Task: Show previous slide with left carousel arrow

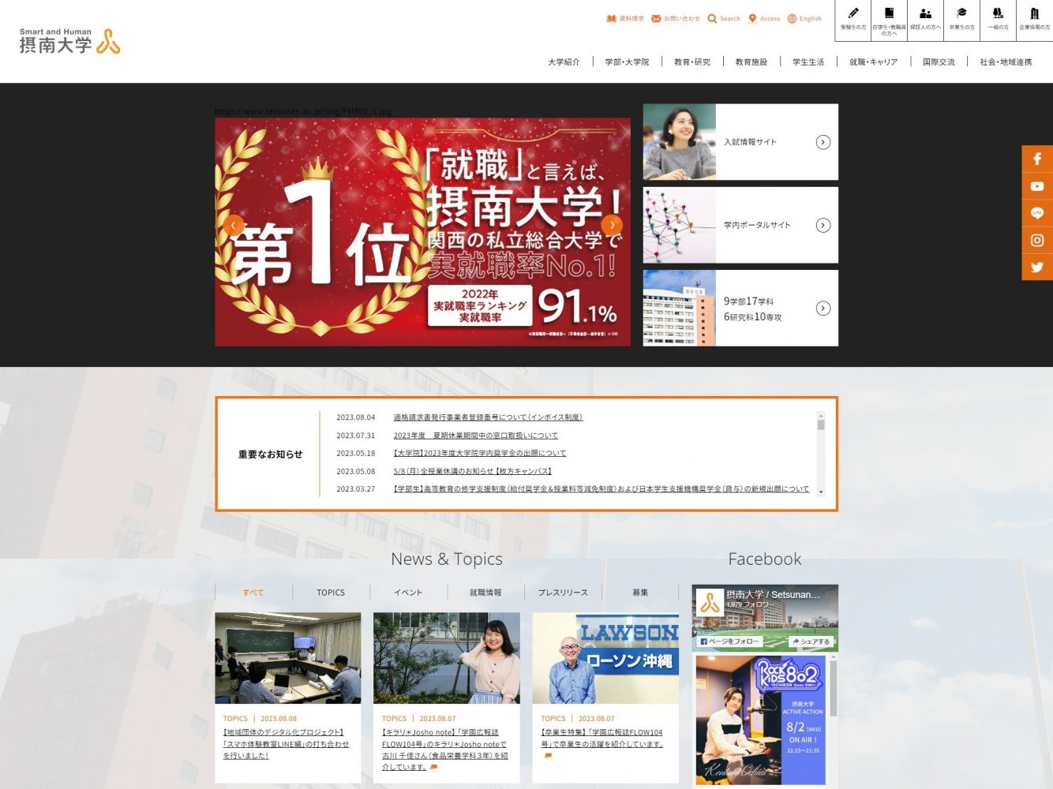Action: pos(234,225)
